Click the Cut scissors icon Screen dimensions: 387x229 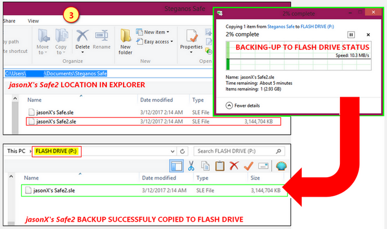pyautogui.click(x=191, y=166)
